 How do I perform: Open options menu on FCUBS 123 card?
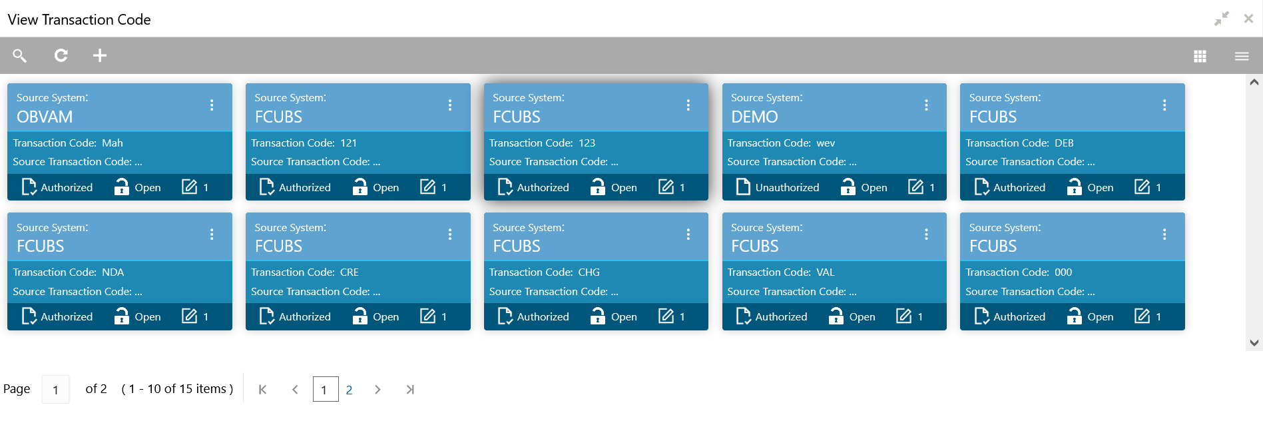coord(688,105)
